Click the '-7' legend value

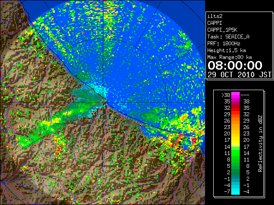pos(227,191)
